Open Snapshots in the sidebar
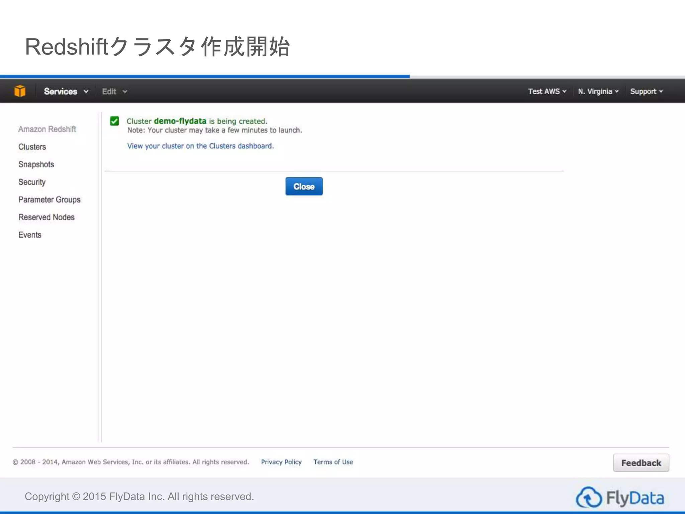Image resolution: width=685 pixels, height=514 pixels. (x=36, y=164)
